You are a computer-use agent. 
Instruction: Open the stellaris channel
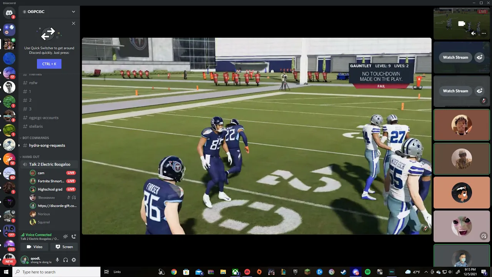pyautogui.click(x=49, y=126)
